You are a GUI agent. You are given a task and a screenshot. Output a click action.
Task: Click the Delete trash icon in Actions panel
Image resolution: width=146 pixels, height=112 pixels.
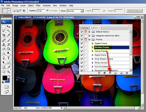coord(127,73)
